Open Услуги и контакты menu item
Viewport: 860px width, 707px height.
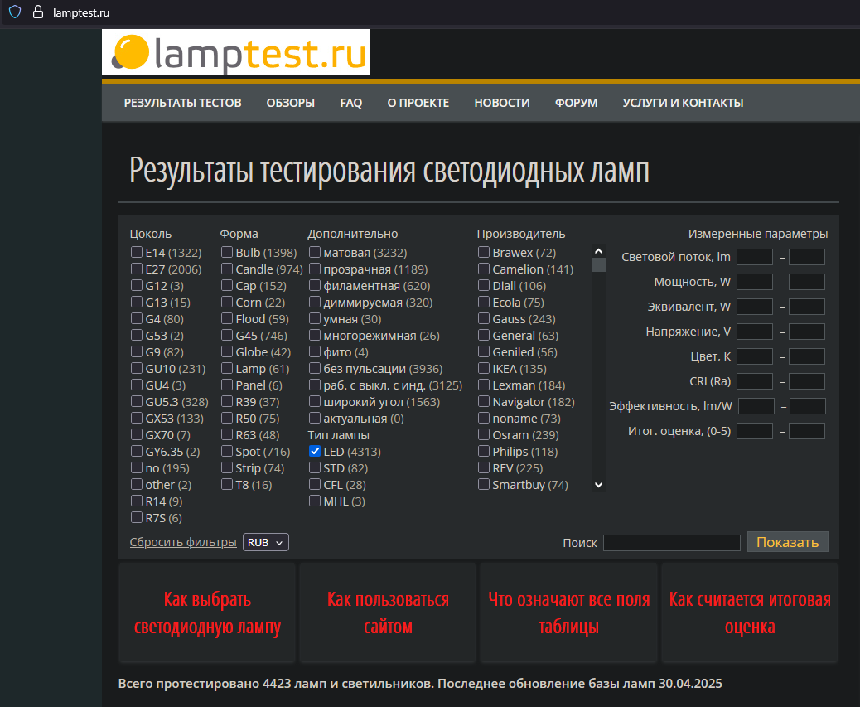(x=683, y=103)
